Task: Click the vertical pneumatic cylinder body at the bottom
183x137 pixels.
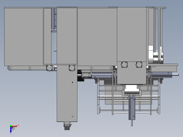Action: (132, 109)
